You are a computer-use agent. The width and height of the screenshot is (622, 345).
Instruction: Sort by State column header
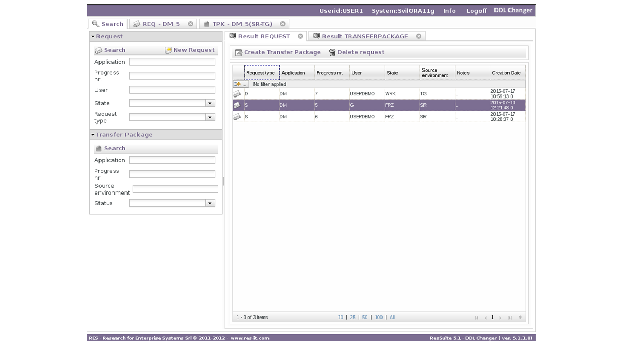click(x=402, y=73)
